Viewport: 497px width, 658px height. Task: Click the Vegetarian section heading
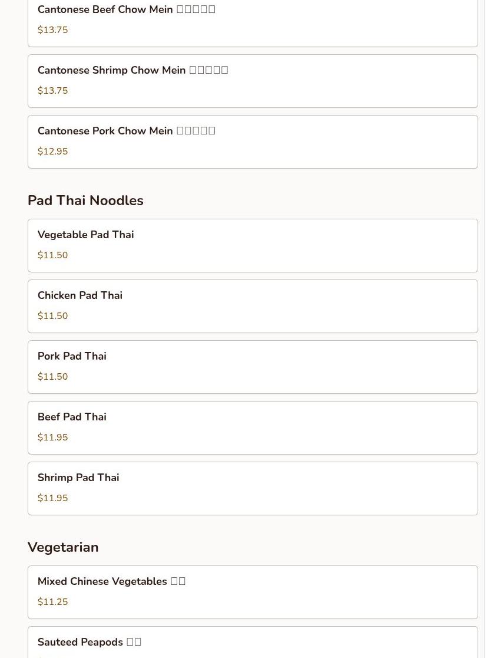(63, 547)
